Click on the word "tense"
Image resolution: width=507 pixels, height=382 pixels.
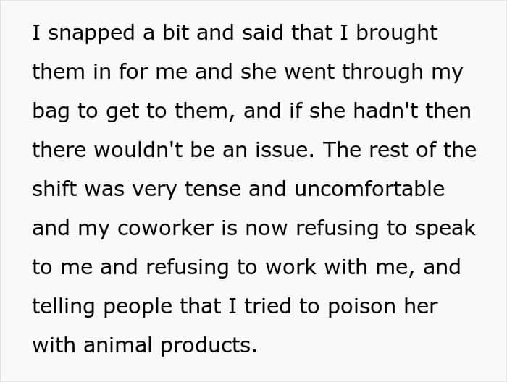coord(213,190)
